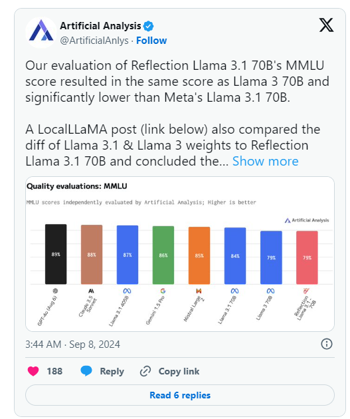Image resolution: width=350 pixels, height=419 pixels.
Task: Click the Copy link label
Action: tap(179, 371)
